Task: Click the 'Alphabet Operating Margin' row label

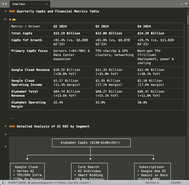Action: click(x=28, y=104)
